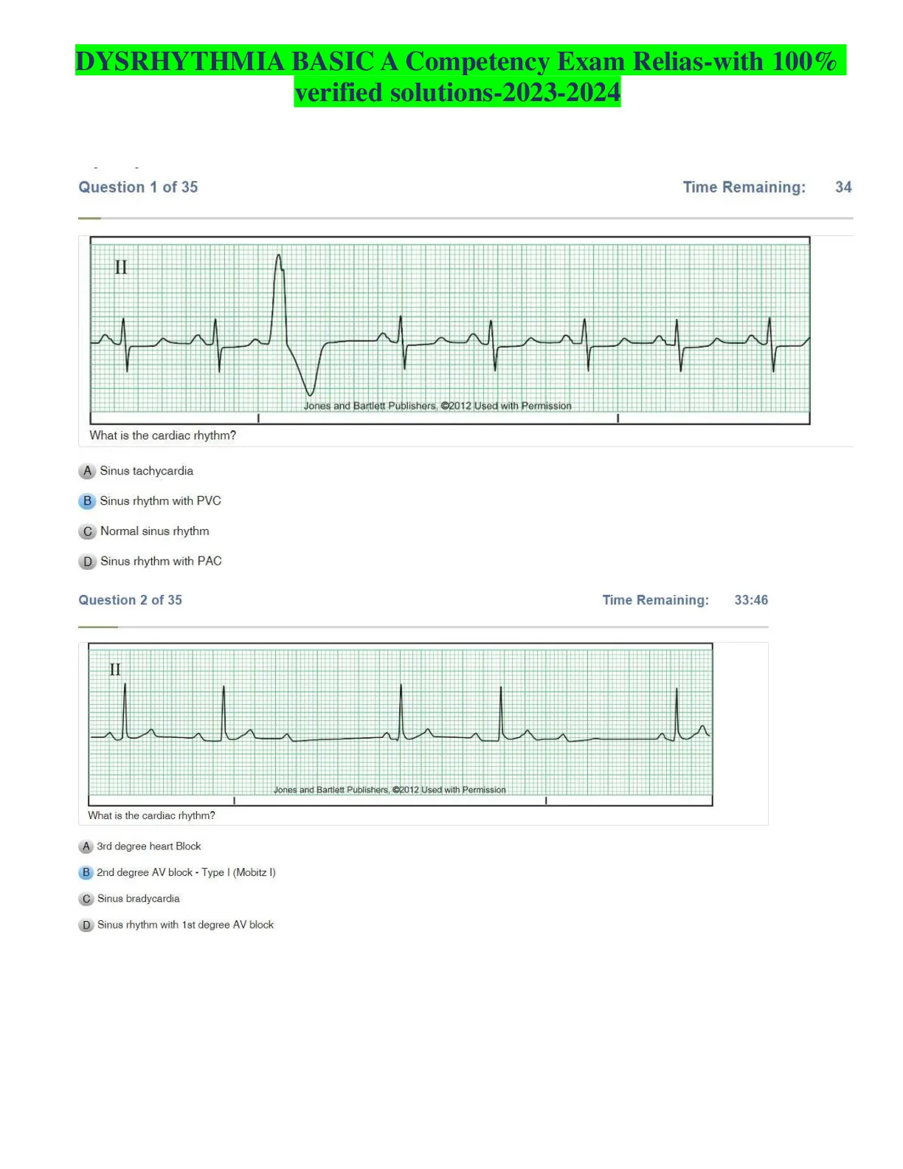This screenshot has width=903, height=1169.
Task: Click the Question 1 of 35 heading
Action: tap(139, 187)
